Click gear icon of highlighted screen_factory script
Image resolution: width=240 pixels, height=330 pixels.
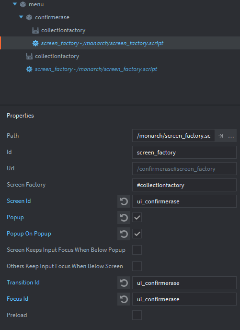(x=35, y=43)
